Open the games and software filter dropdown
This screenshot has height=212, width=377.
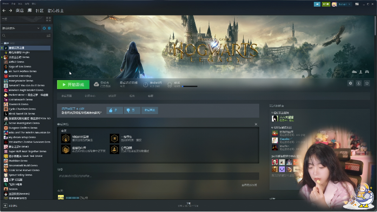point(21,28)
